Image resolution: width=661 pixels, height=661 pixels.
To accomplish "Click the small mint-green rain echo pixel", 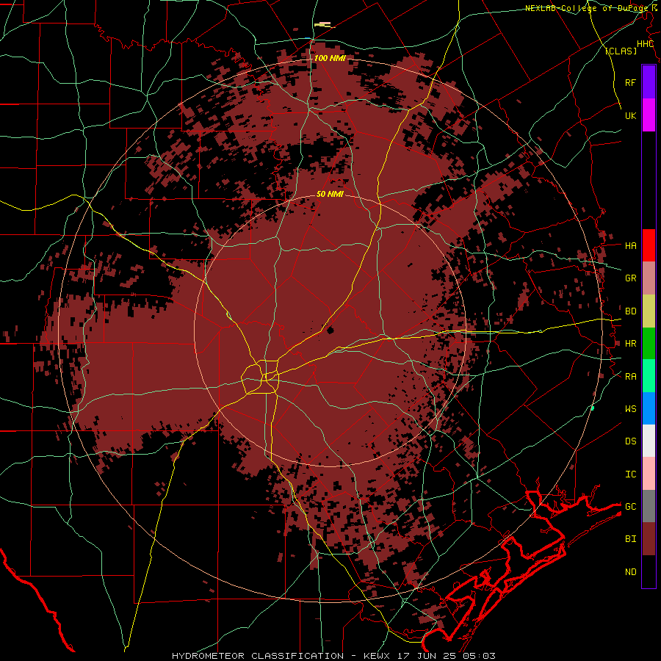I will point(593,408).
